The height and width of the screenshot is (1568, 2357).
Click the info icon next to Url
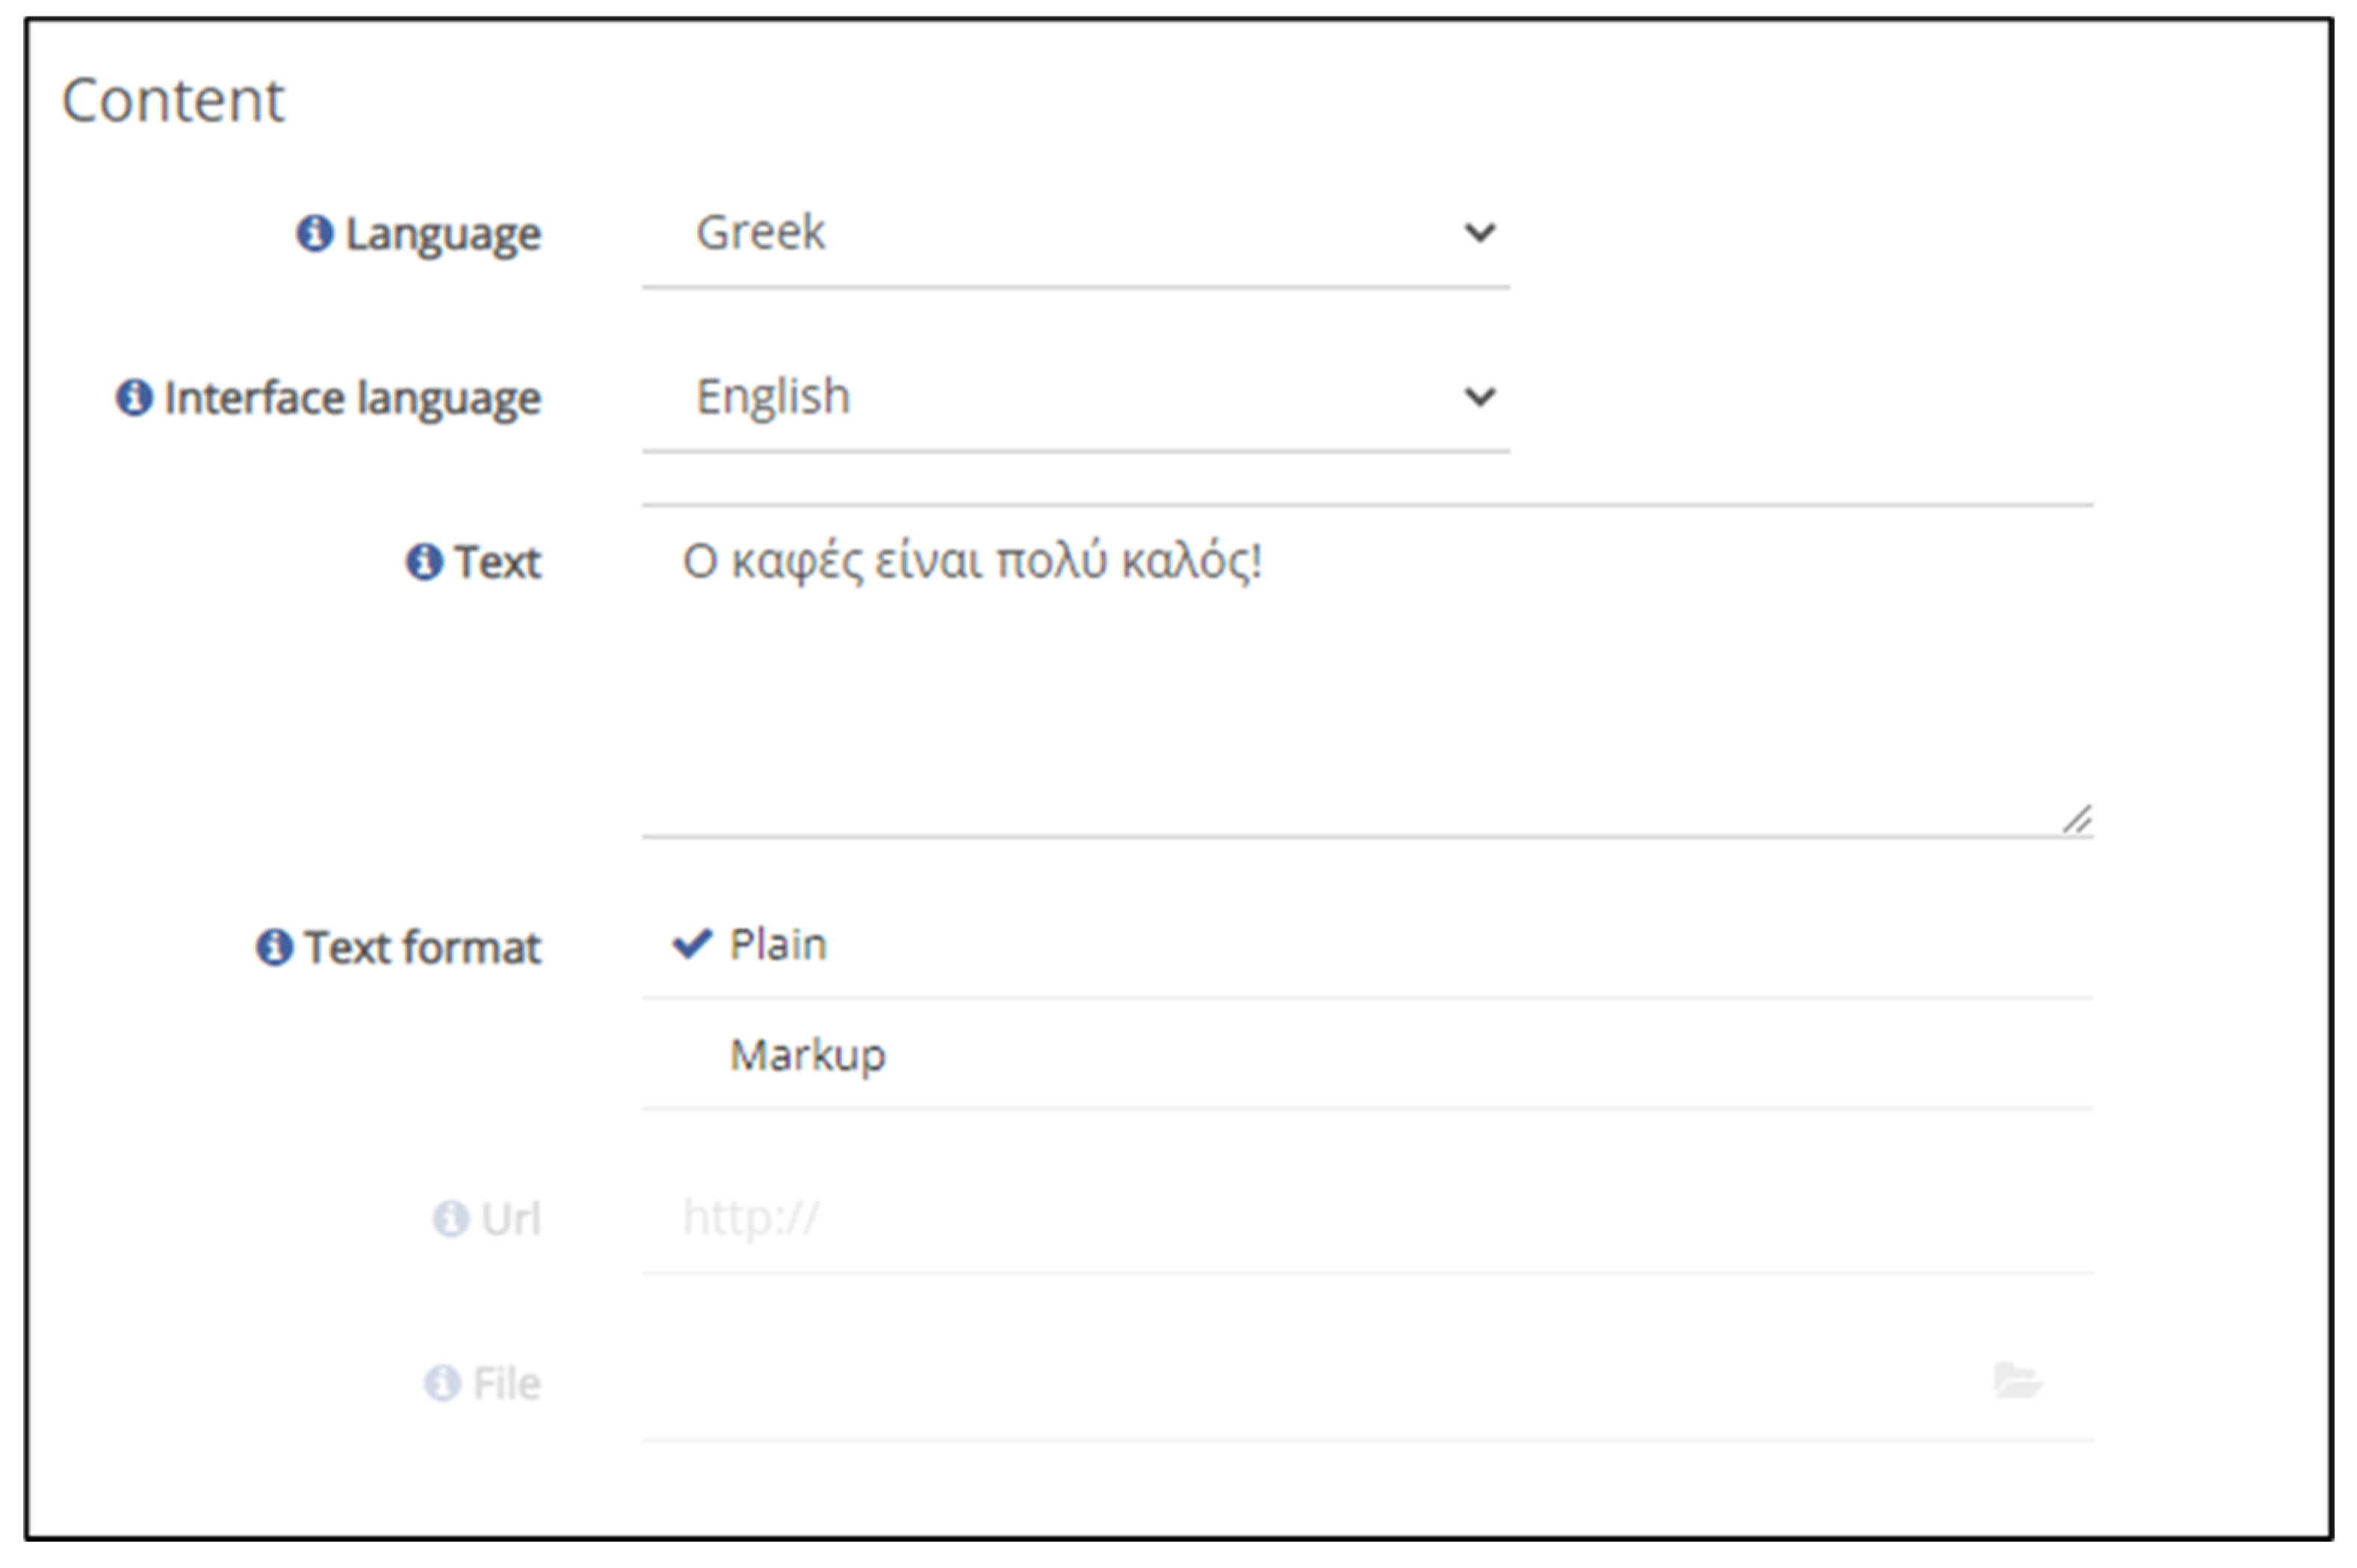pos(450,1219)
